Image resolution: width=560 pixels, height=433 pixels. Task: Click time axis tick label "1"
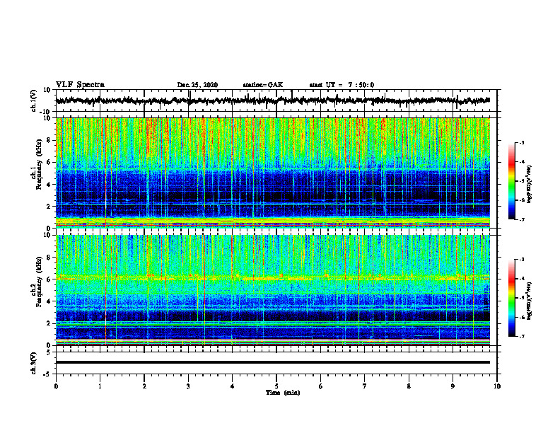point(100,386)
